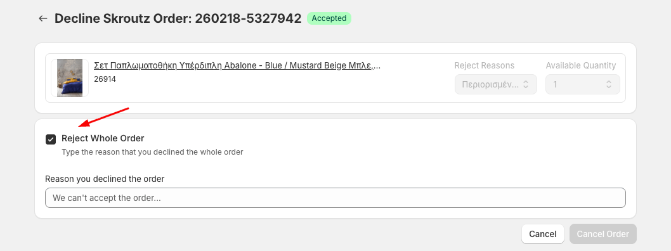Click the red annotation arrow
Viewport: 671px width, 251px height.
[x=104, y=117]
